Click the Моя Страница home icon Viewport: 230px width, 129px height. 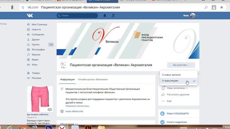[28, 24]
